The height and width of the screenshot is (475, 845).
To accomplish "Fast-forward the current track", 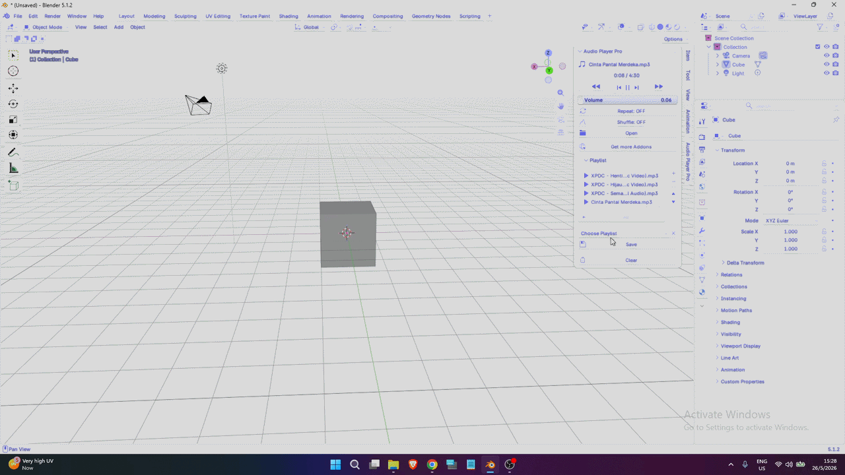I will pos(658,87).
